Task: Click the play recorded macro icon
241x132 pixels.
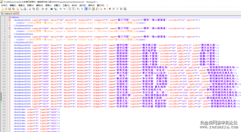Action: 117,9
